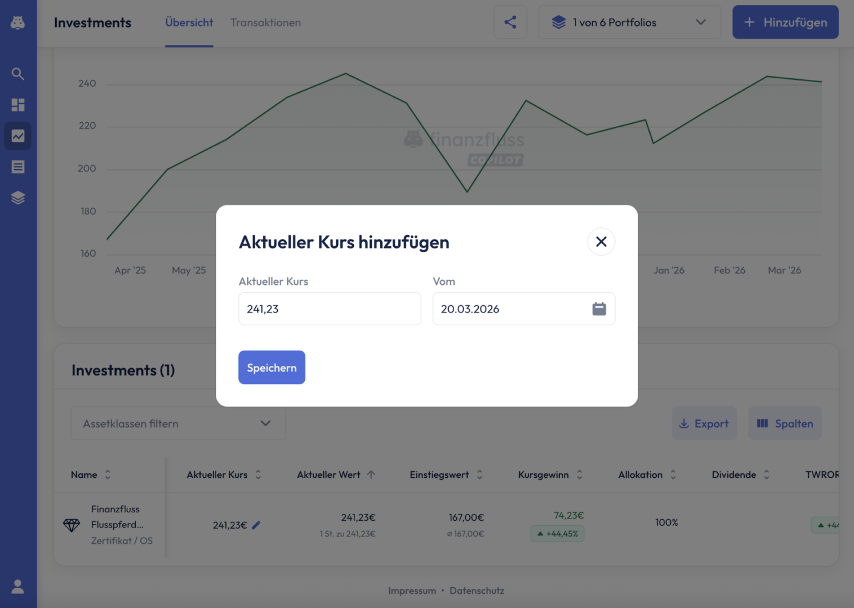Viewport: 854px width, 608px height.
Task: Switch to the Transaktionen tab
Action: [x=265, y=23]
